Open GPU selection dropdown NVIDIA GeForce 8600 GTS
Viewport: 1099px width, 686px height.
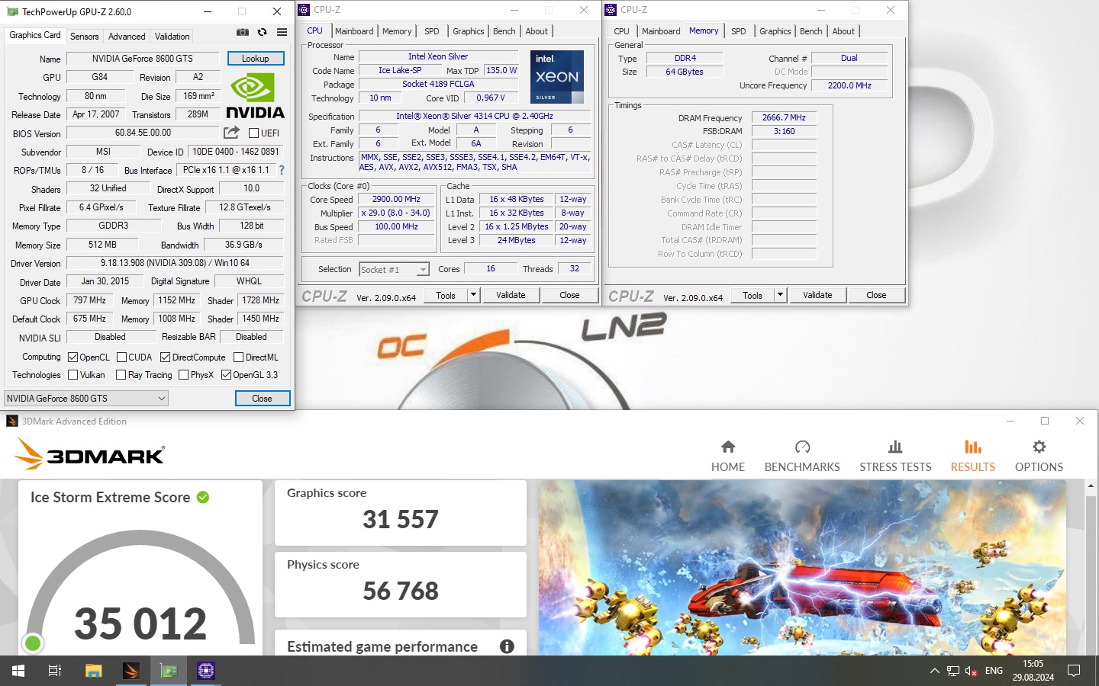point(86,399)
